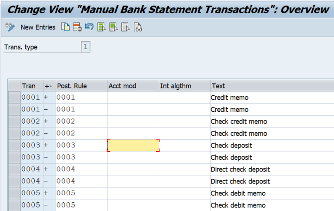
Task: Click the Deselect All icon
Action: pos(125,27)
